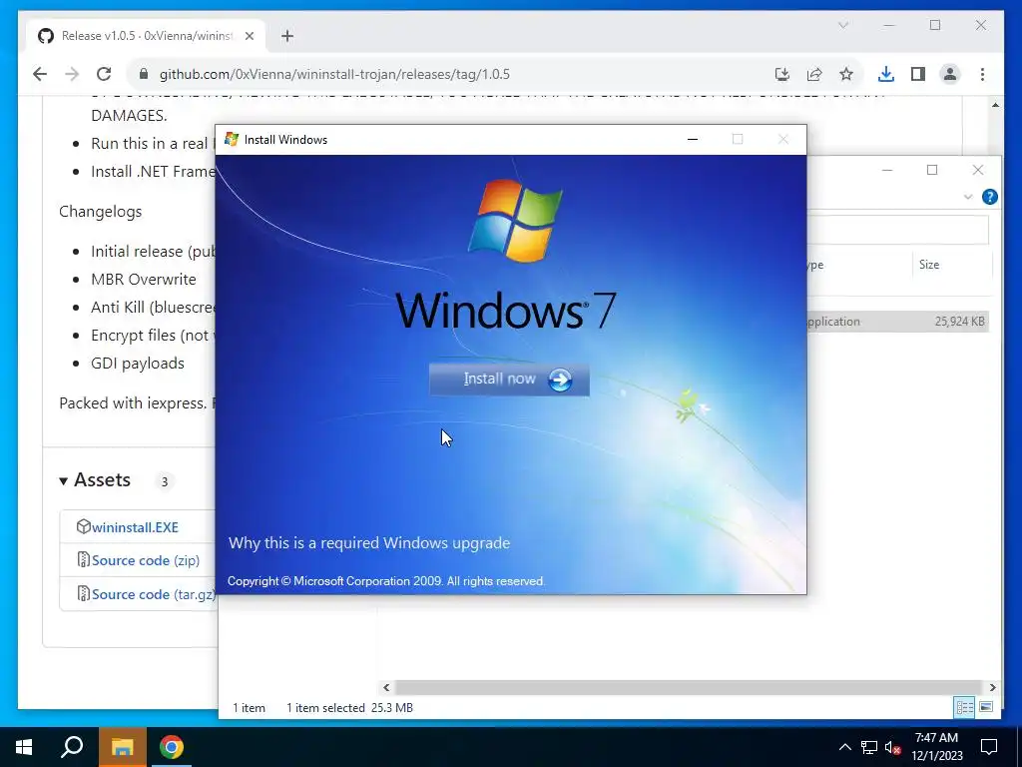Screen dimensions: 1022x767
Task: Reload the GitHub page
Action: (104, 74)
